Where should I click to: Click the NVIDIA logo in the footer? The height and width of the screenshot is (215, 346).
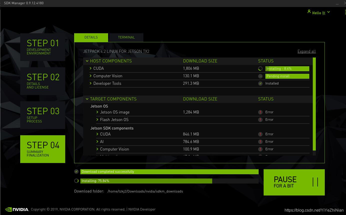(17, 209)
